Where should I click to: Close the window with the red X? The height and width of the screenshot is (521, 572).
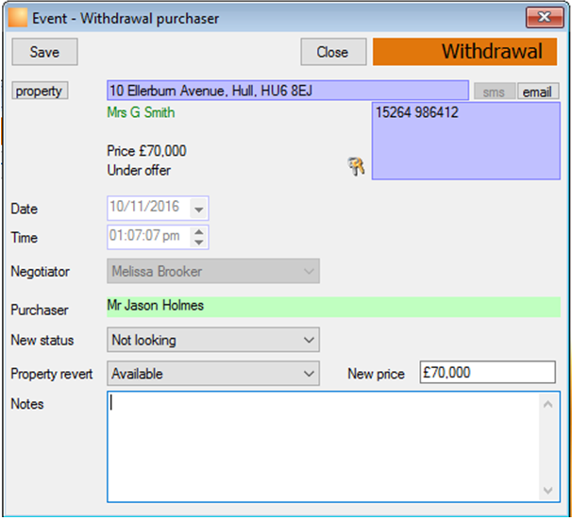(x=545, y=17)
